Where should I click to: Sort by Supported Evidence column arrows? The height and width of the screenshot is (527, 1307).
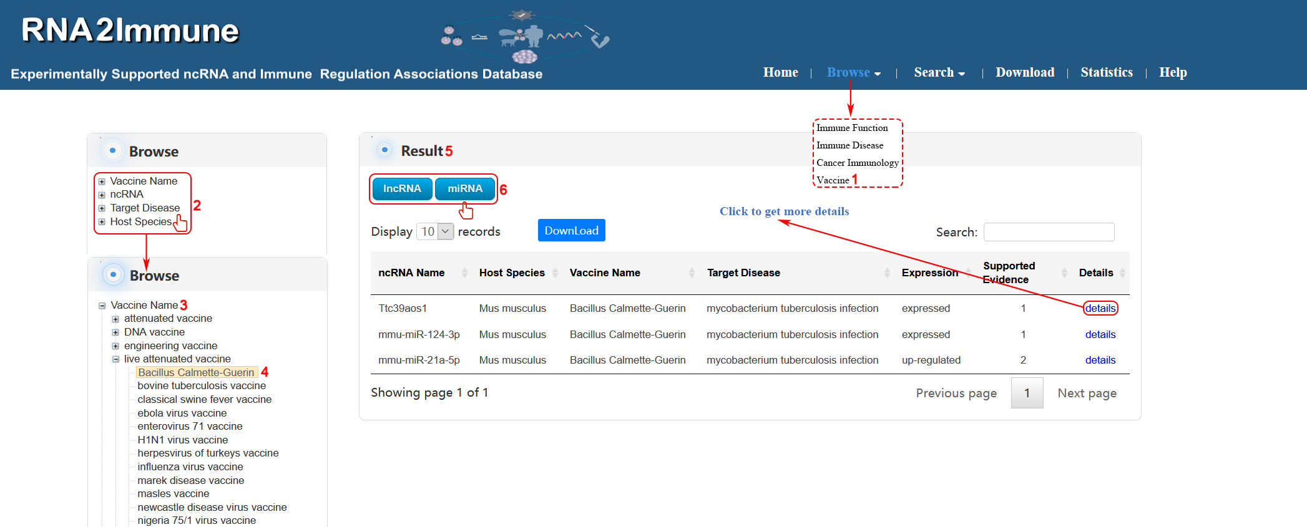pyautogui.click(x=1064, y=273)
